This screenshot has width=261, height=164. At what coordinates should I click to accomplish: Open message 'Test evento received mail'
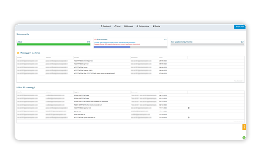(x=88, y=105)
